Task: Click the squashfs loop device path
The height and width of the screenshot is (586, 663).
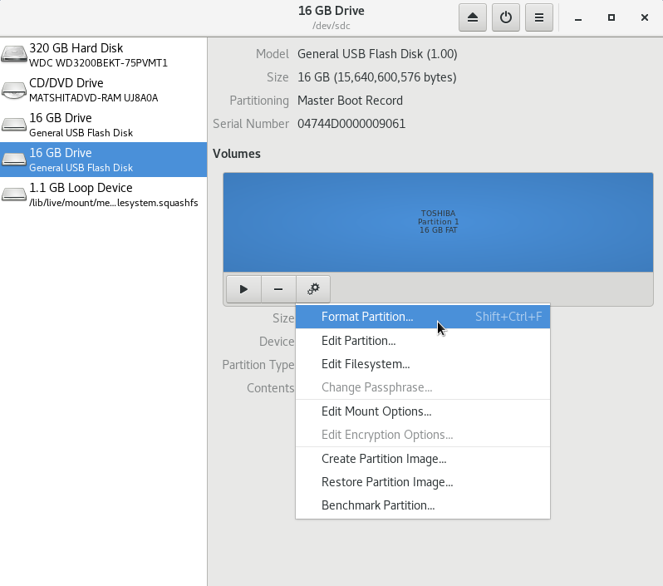Action: point(113,203)
